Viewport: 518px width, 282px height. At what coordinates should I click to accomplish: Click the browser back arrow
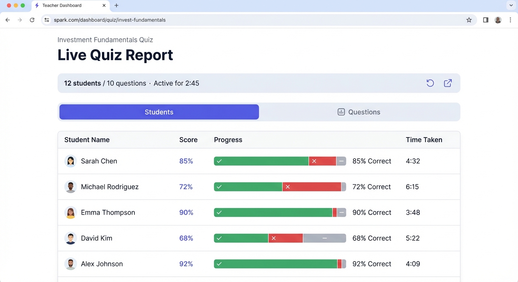pyautogui.click(x=8, y=20)
